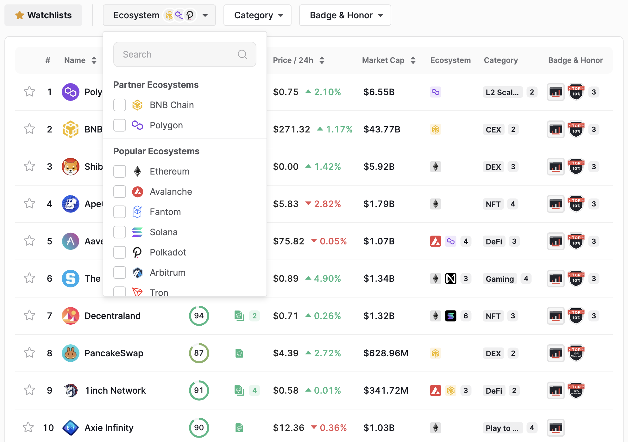
Task: Expand the Badge & Honor dropdown
Action: pyautogui.click(x=345, y=15)
